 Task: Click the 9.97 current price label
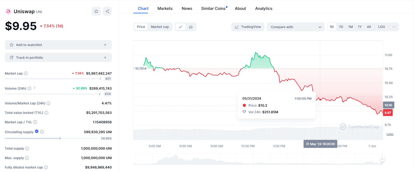[x=388, y=113]
